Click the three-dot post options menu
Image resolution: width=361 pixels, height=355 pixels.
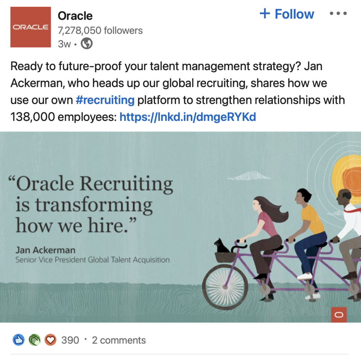(338, 14)
